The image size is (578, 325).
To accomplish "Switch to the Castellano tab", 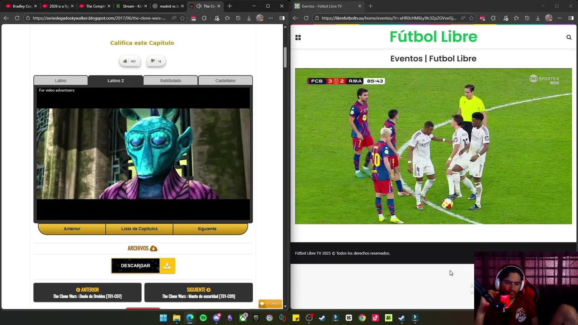I will 225,80.
